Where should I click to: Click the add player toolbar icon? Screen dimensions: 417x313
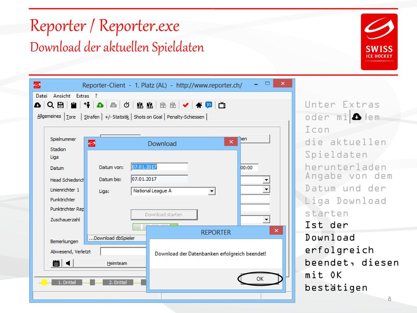[x=87, y=105]
